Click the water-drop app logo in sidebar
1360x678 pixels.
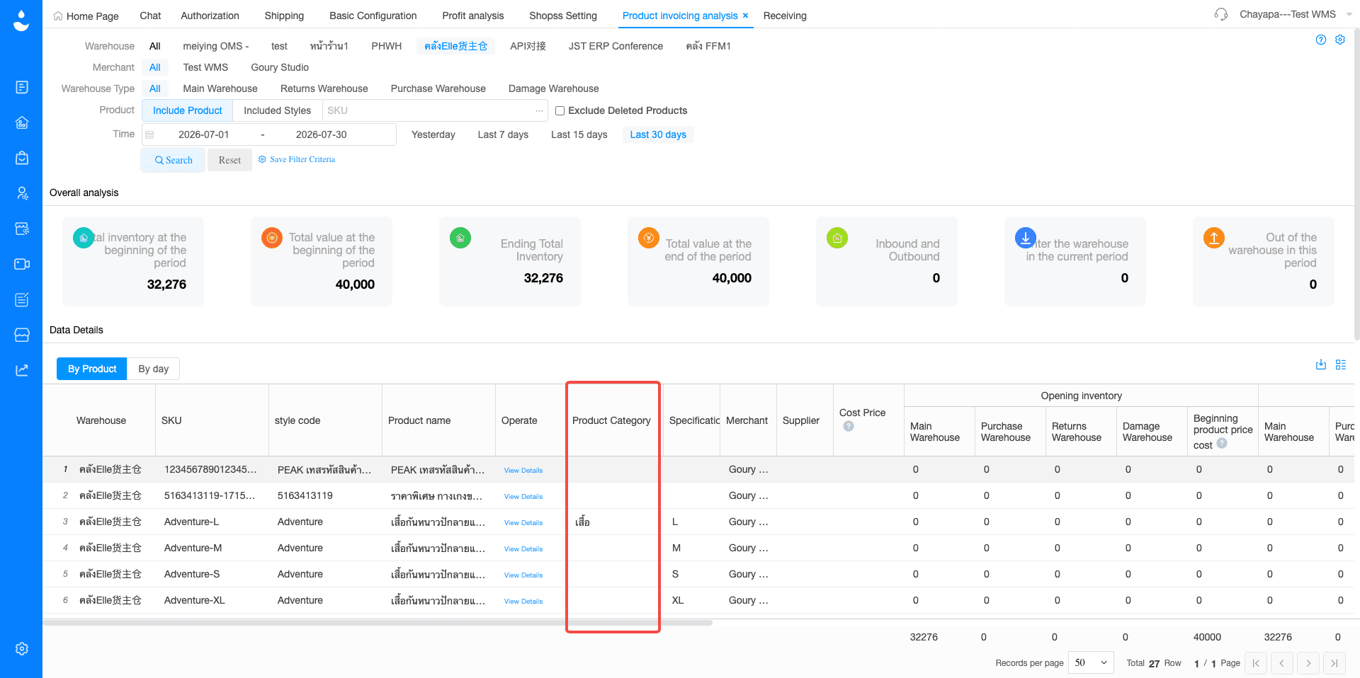pyautogui.click(x=21, y=21)
